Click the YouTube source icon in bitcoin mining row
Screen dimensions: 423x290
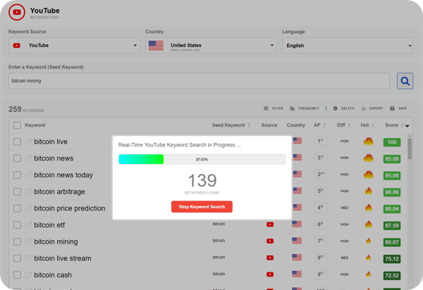point(270,241)
